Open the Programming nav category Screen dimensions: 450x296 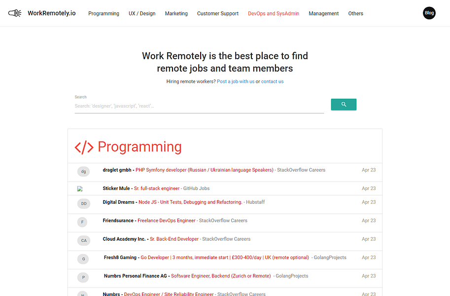[104, 13]
